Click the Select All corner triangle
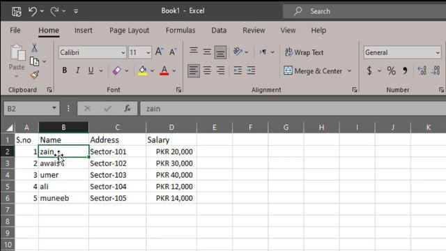 pos(9,128)
